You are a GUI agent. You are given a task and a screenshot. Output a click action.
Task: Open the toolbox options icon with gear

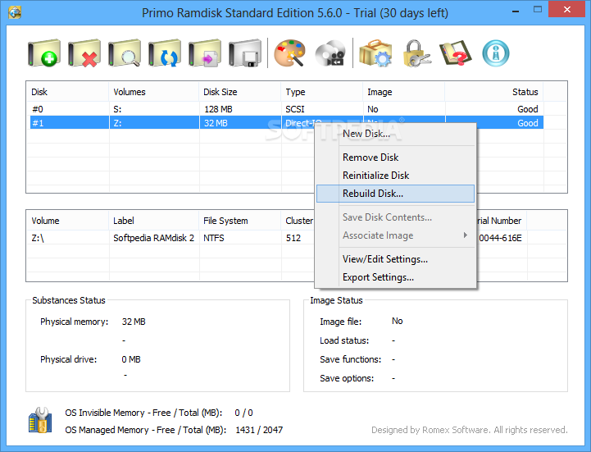(x=375, y=53)
